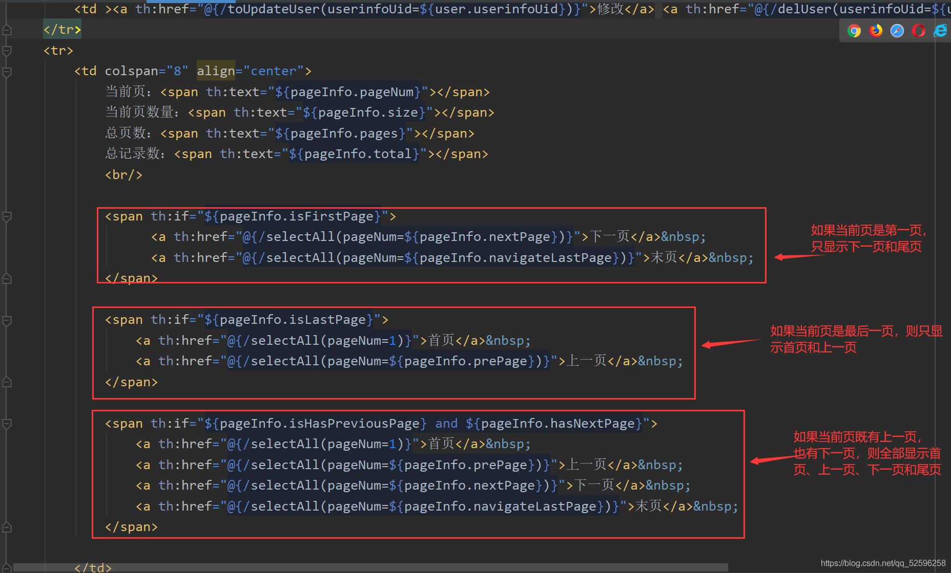Place cursor in ${pageInfo.pages} expression
951x573 pixels.
[340, 134]
